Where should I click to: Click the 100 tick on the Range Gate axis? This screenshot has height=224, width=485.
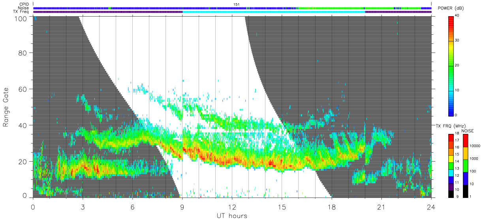[21, 18]
